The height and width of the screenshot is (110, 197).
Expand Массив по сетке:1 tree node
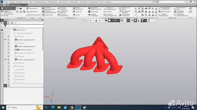click(14, 50)
